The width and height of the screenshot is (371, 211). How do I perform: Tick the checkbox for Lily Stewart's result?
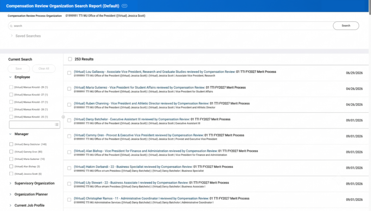pyautogui.click(x=69, y=184)
